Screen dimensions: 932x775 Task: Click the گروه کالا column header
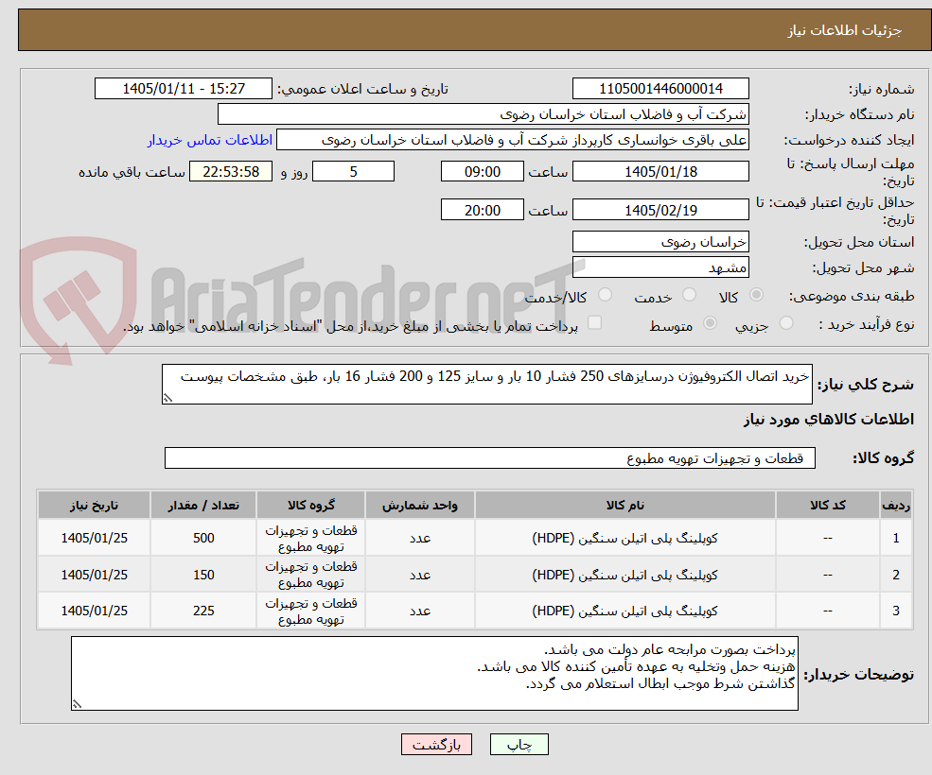pyautogui.click(x=311, y=505)
